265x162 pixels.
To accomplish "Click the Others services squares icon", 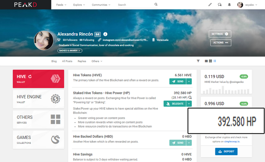I will [x=56, y=119].
